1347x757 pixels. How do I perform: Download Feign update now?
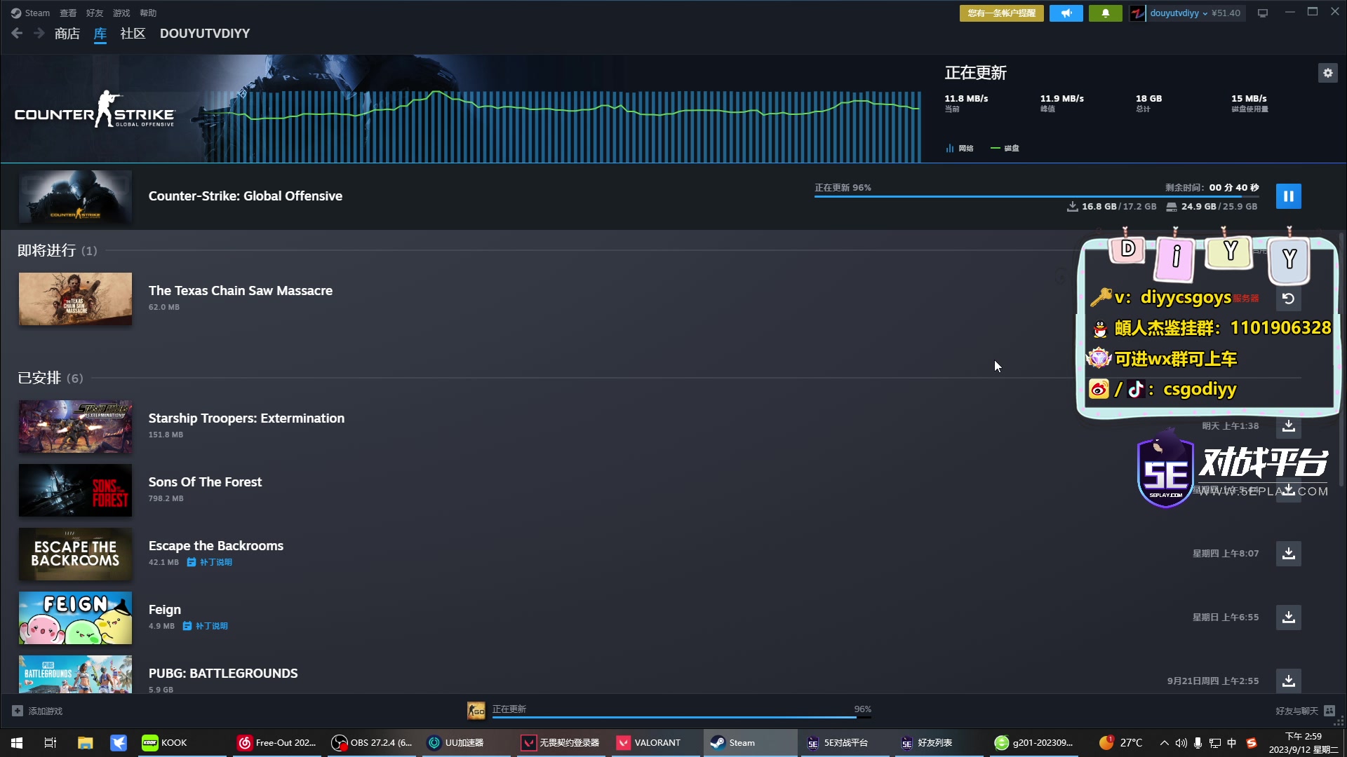(1288, 618)
